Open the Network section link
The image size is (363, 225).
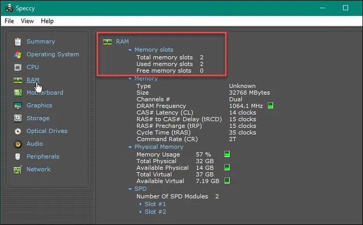38,169
